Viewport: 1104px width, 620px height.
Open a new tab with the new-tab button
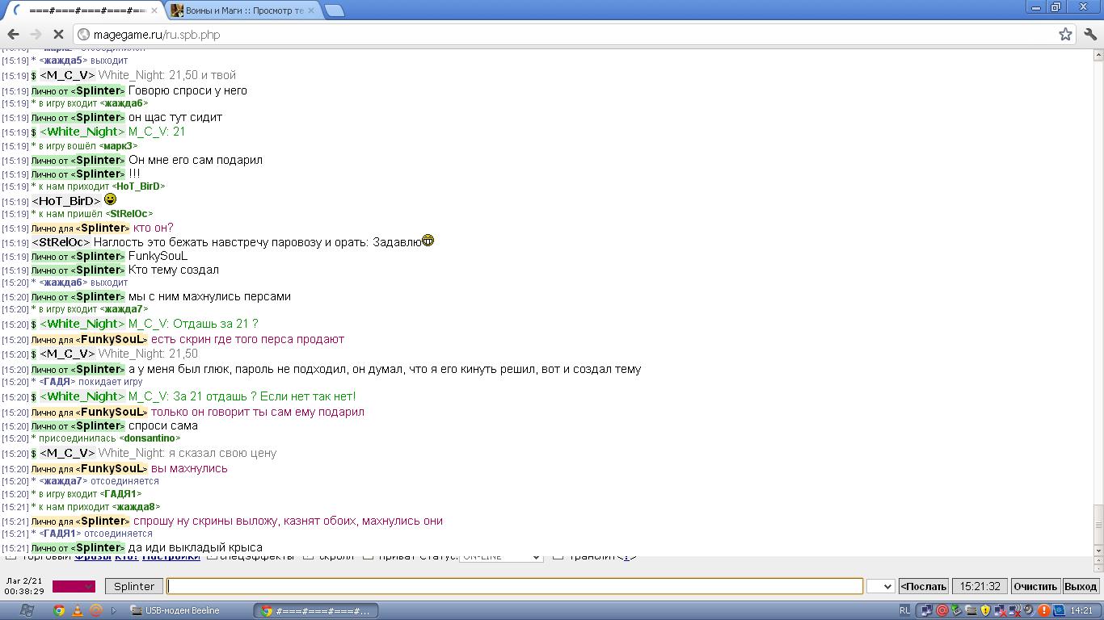(335, 10)
